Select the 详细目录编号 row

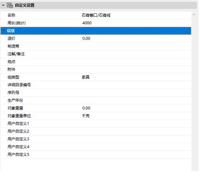(96, 85)
